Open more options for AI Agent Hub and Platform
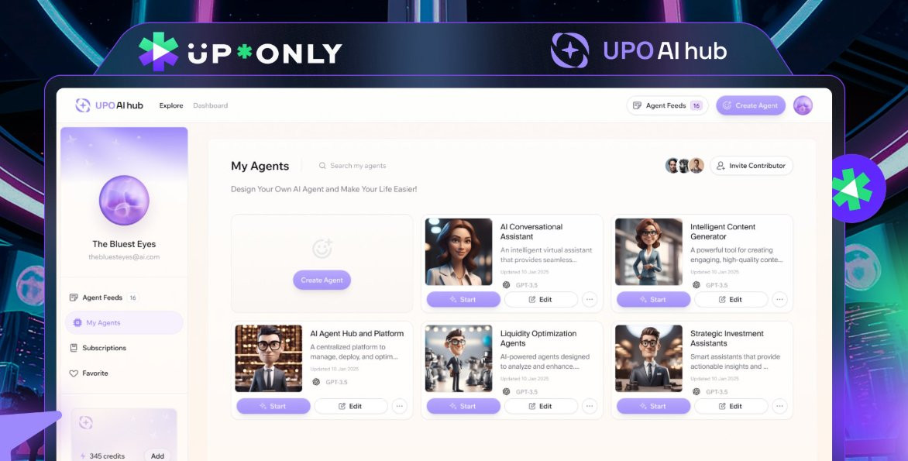Viewport: 908px width, 461px height. coord(400,406)
